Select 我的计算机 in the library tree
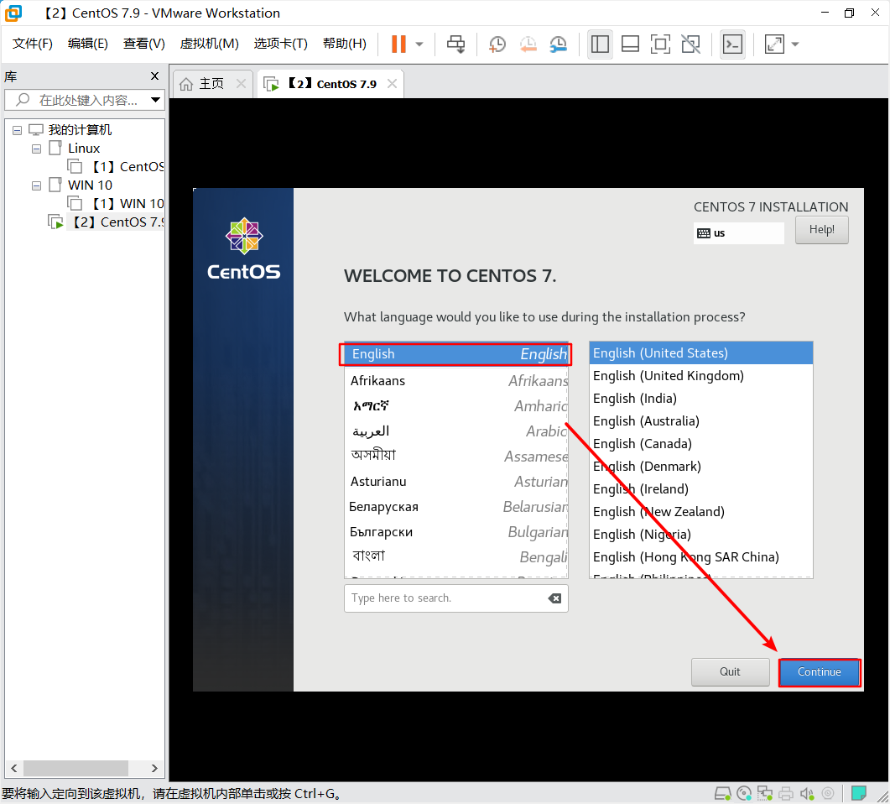Image resolution: width=890 pixels, height=804 pixels. 80,130
